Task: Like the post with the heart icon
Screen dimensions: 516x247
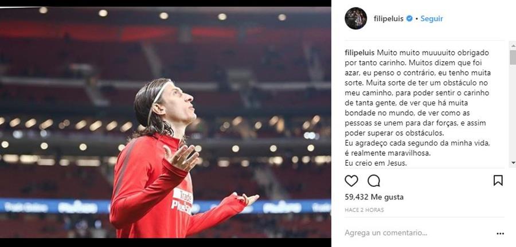Action: [351, 181]
